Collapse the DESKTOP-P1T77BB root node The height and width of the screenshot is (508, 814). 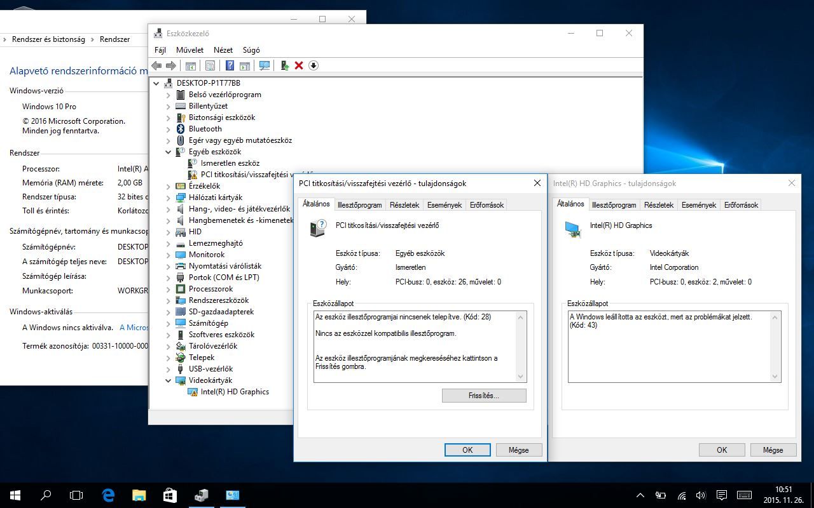pyautogui.click(x=156, y=83)
